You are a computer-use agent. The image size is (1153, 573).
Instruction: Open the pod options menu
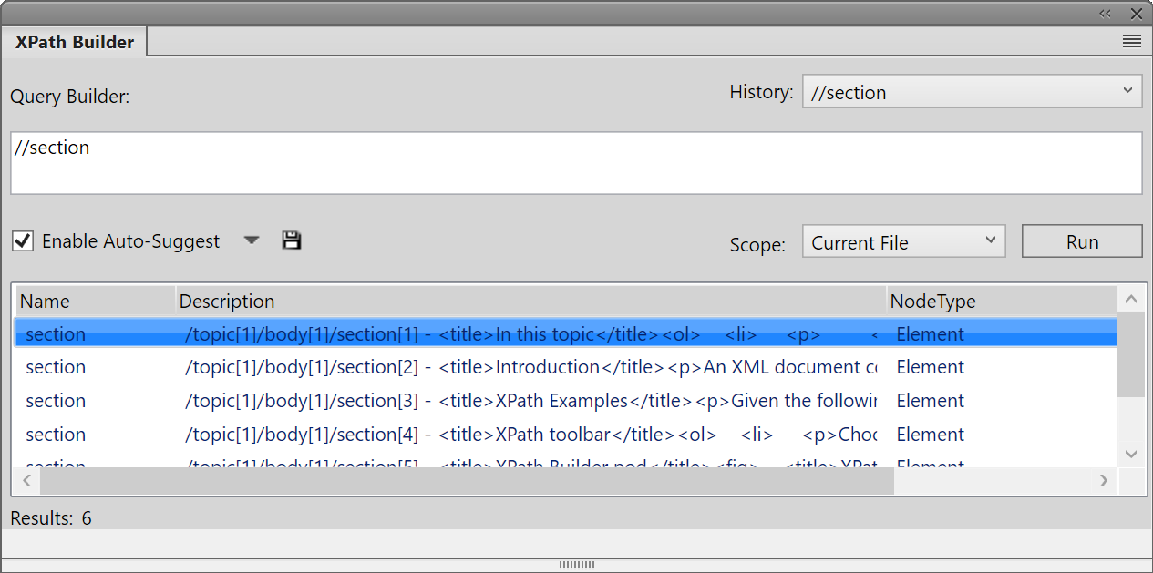click(x=1132, y=41)
